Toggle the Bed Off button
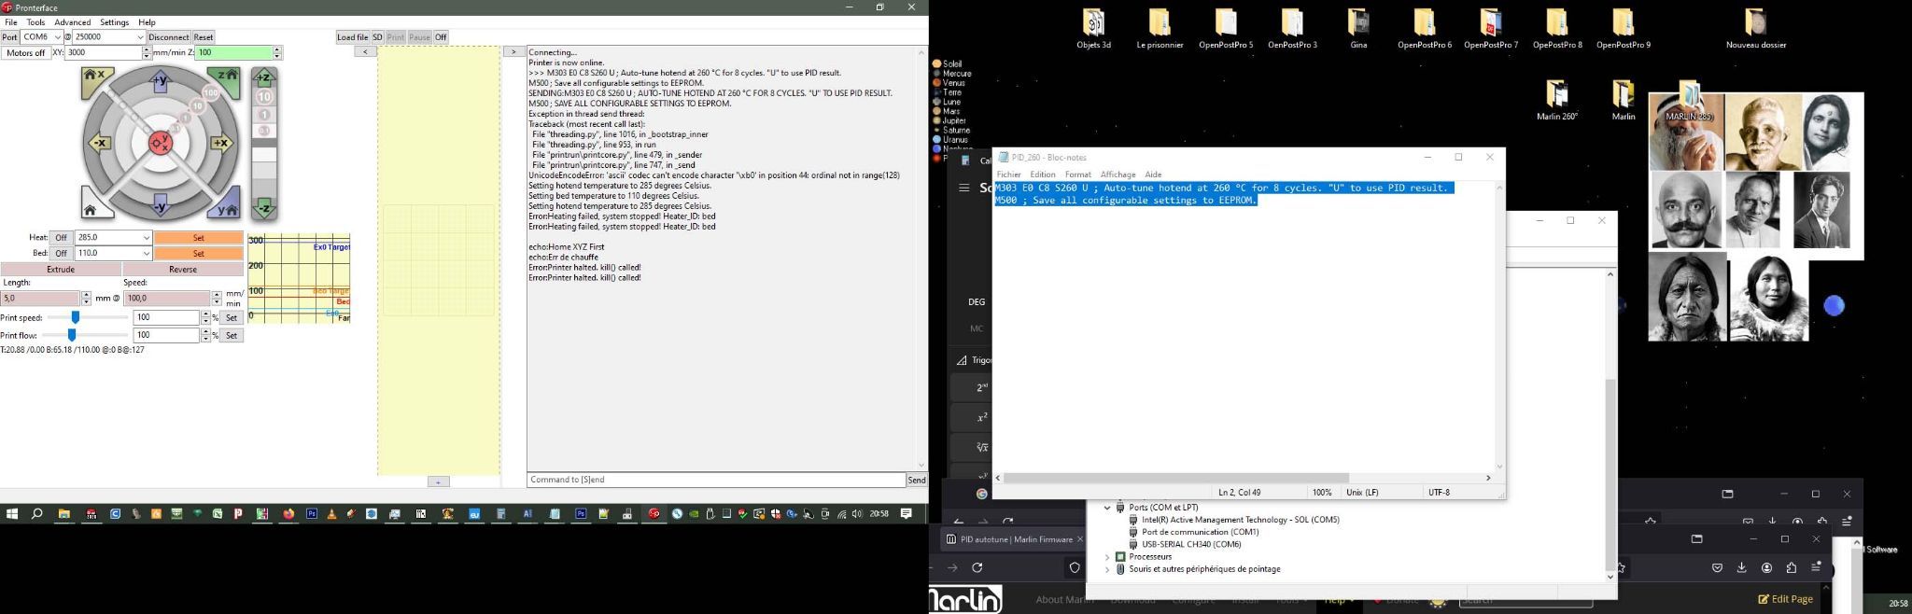This screenshot has height=614, width=1912. pyautogui.click(x=61, y=254)
